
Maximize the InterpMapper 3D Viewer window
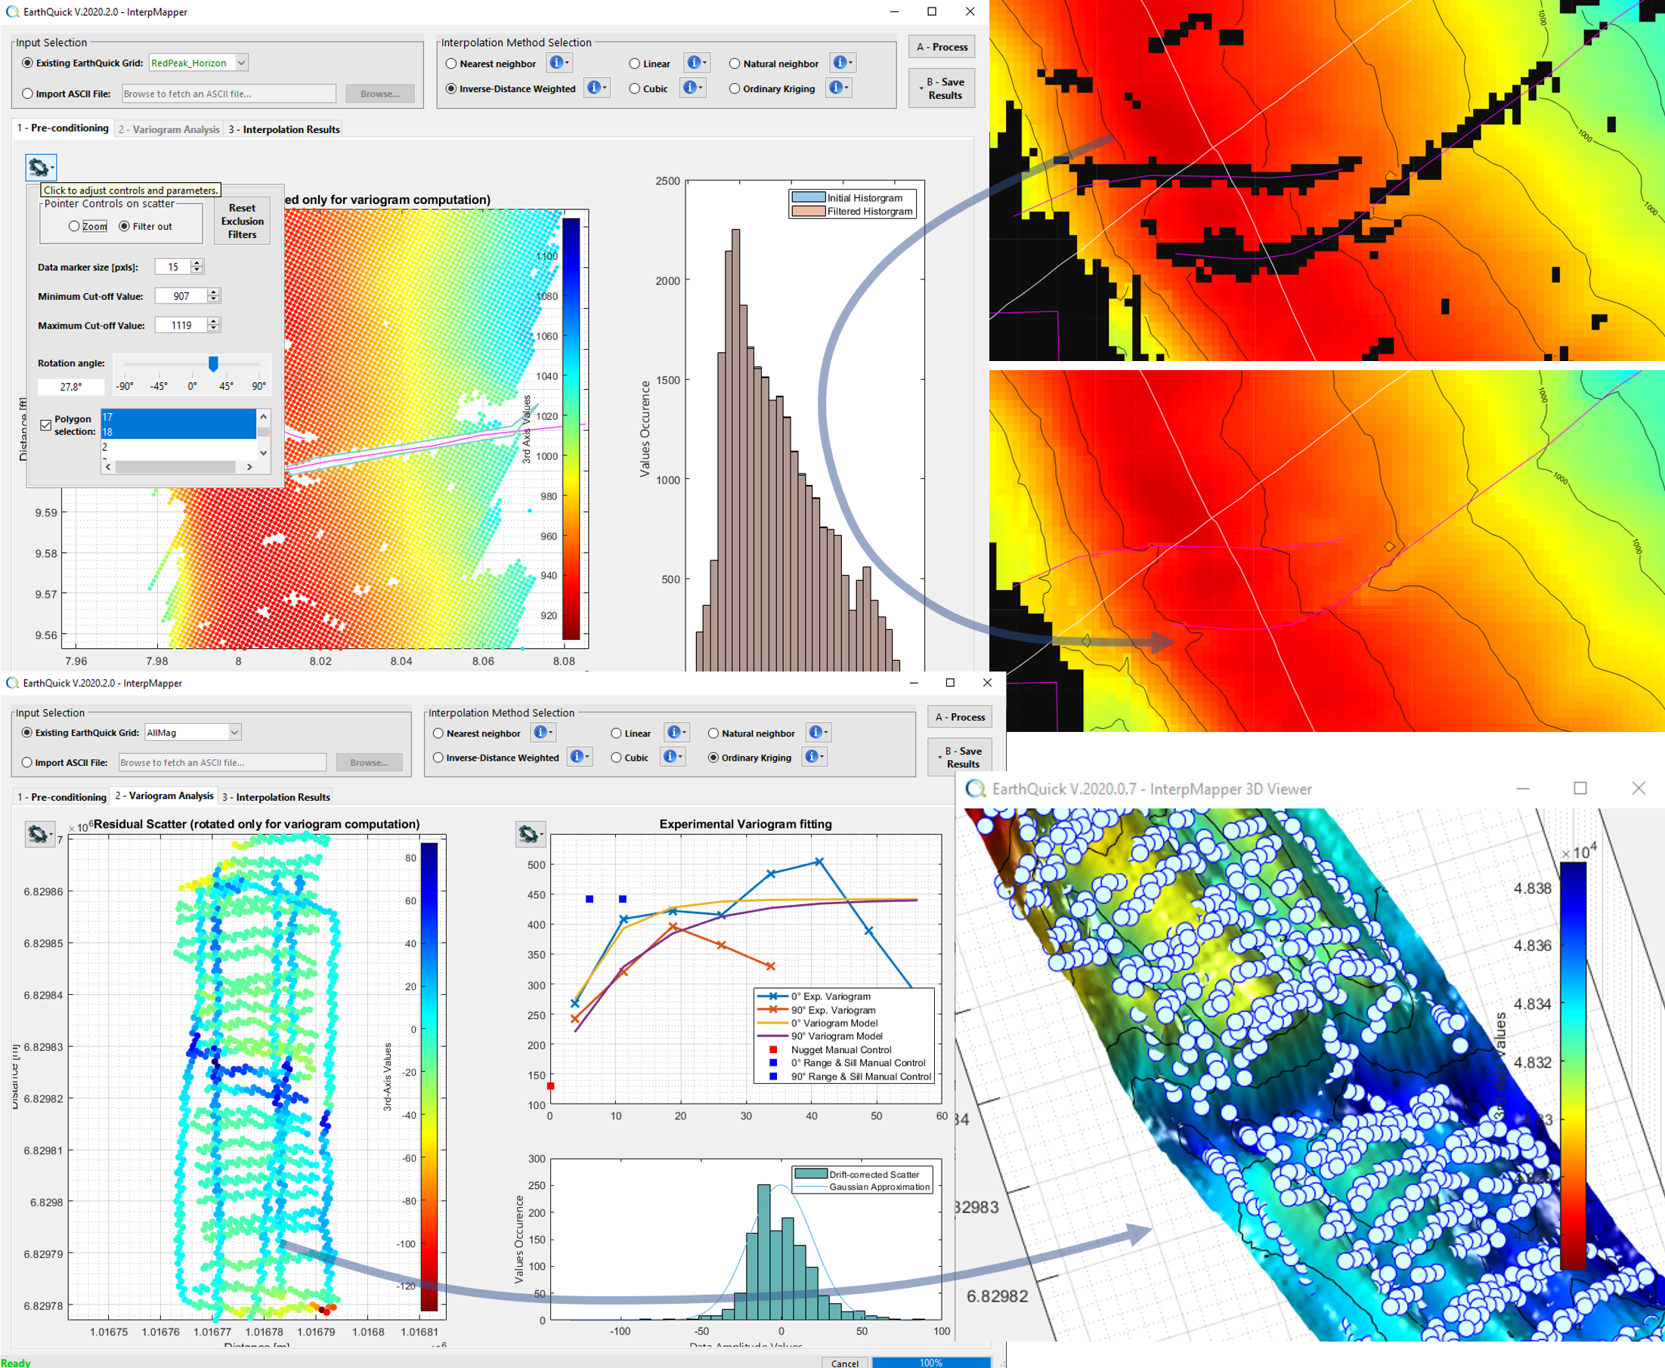click(x=1580, y=789)
